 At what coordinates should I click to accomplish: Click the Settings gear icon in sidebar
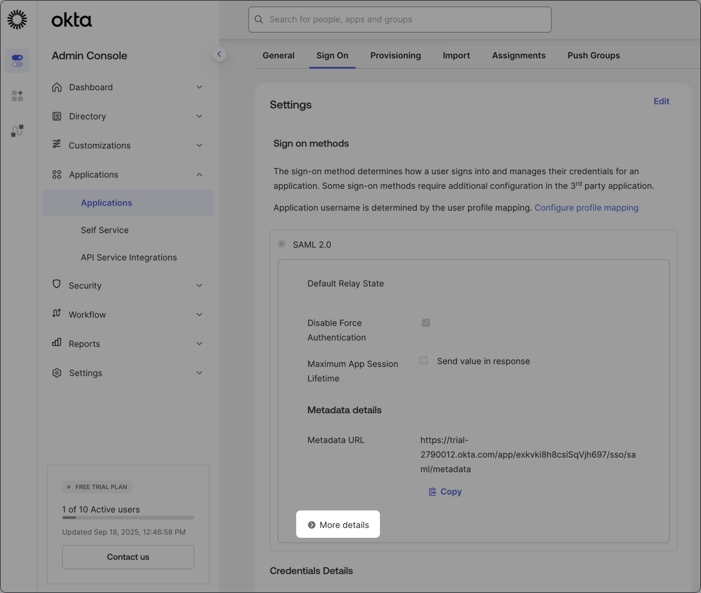pos(57,373)
